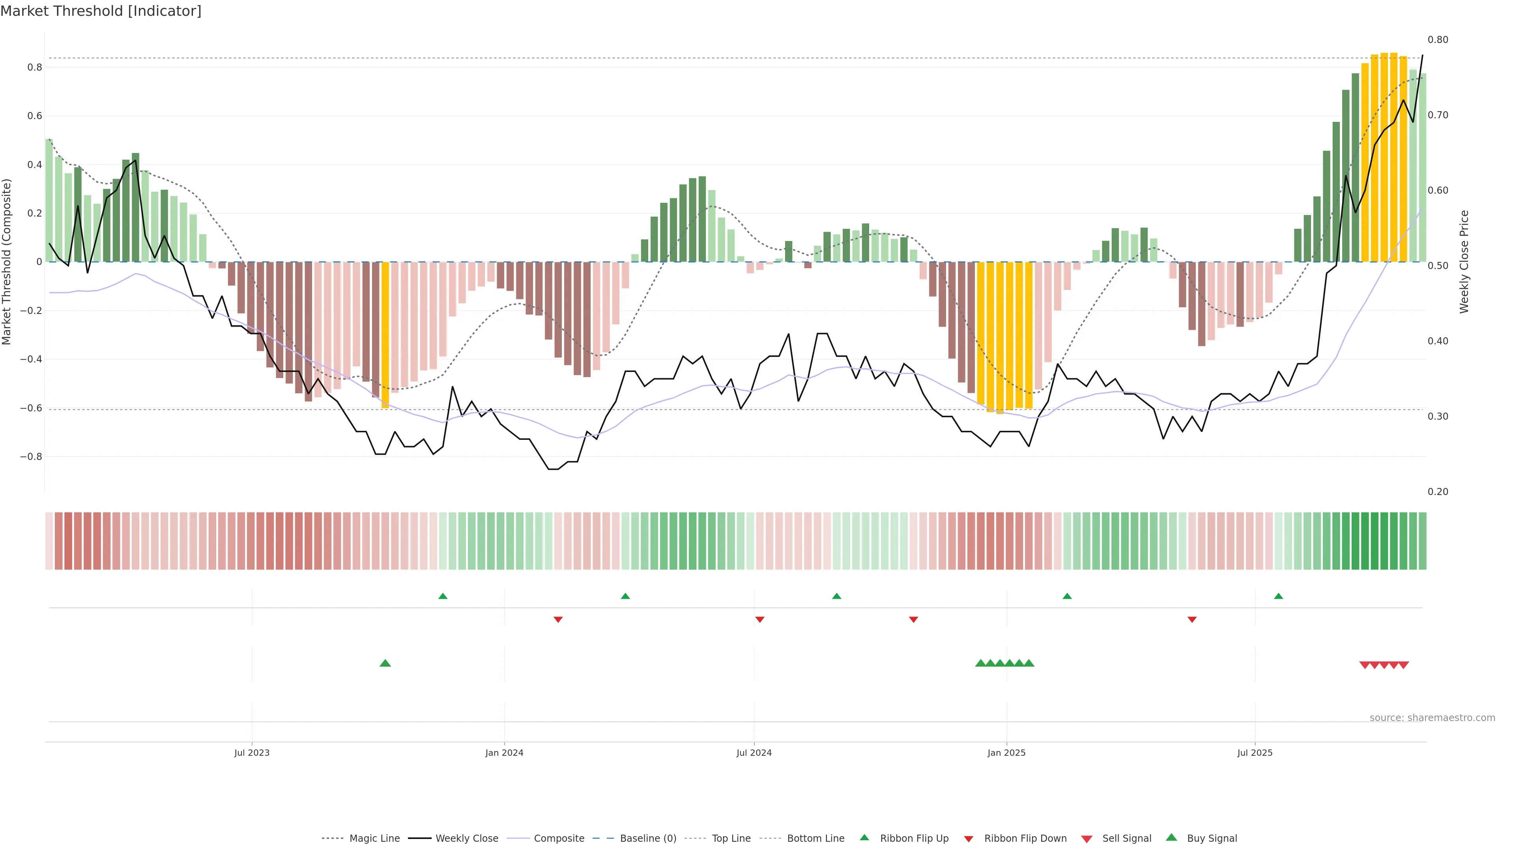Image resolution: width=1515 pixels, height=852 pixels.
Task: Click the Buy Signal legend triangle icon
Action: click(1171, 837)
